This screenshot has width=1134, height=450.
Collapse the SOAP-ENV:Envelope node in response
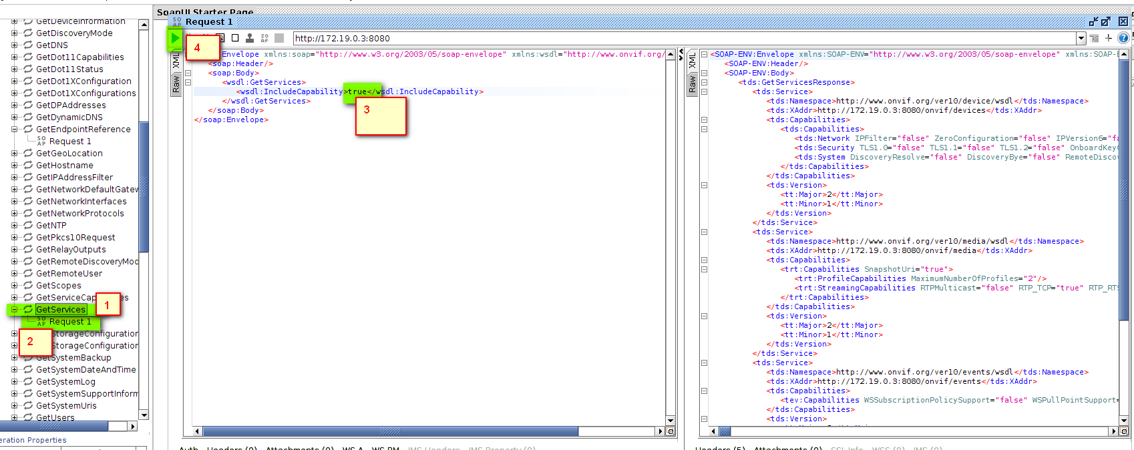pyautogui.click(x=704, y=55)
